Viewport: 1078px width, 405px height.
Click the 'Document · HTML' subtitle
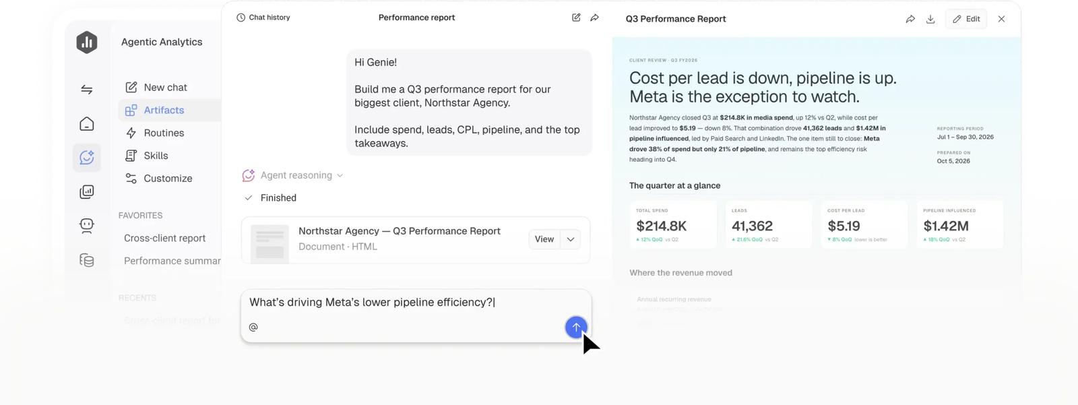(x=338, y=247)
